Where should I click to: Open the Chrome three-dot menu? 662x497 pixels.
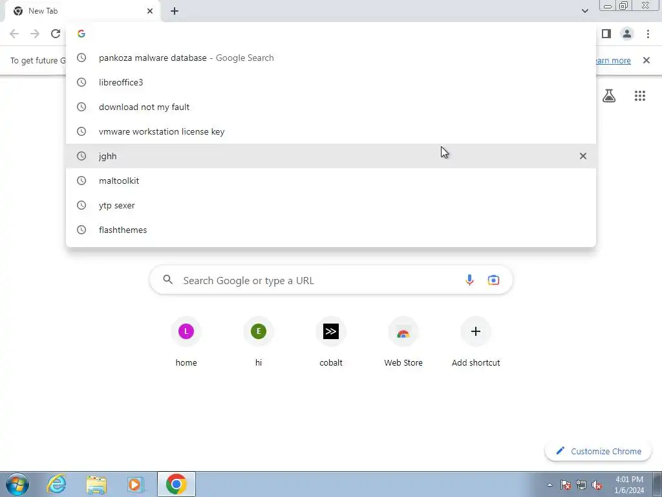point(648,34)
